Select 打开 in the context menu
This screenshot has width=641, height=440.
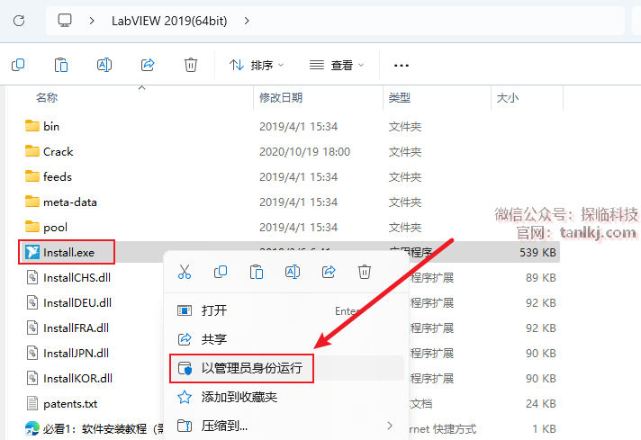tap(214, 310)
